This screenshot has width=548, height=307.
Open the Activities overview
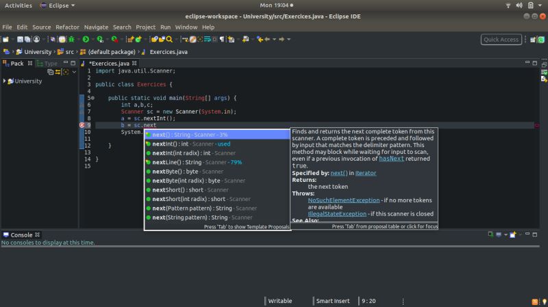18,5
